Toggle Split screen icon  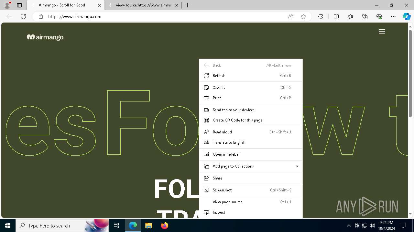(x=336, y=16)
